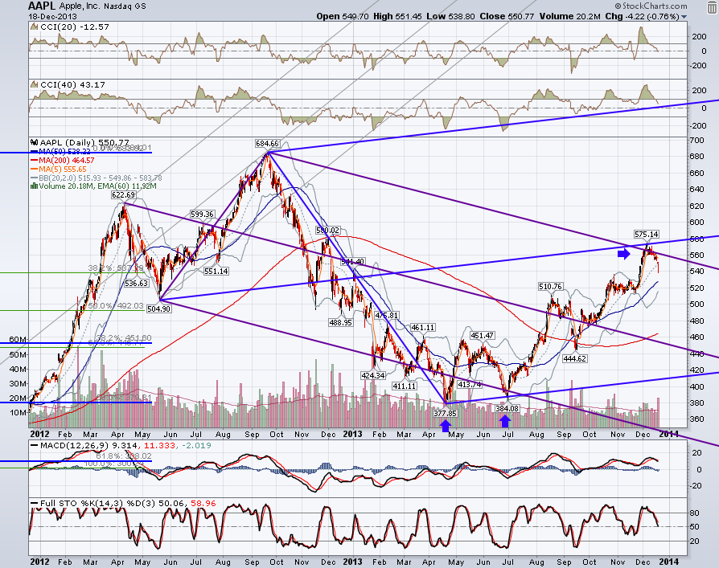Click the orange MA(5) legend color marker
The image size is (719, 568).
coord(35,169)
